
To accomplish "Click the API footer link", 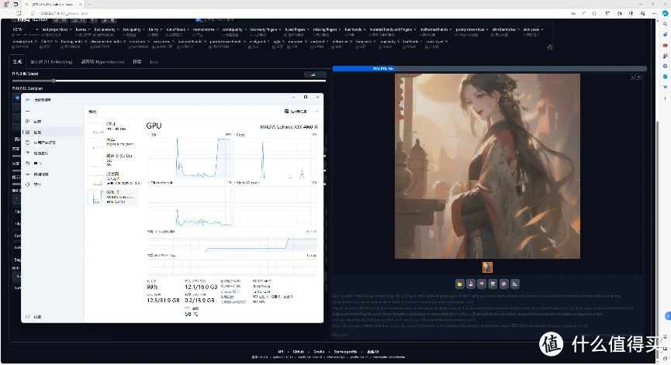I will [x=280, y=352].
